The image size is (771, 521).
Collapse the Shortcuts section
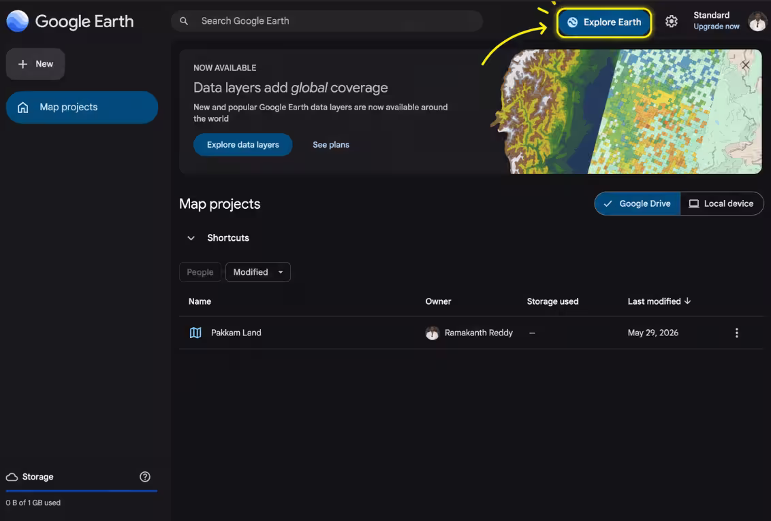191,238
